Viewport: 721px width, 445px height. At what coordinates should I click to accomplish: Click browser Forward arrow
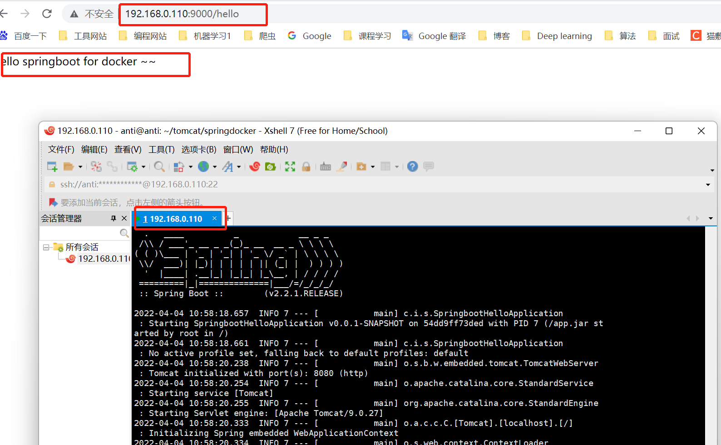point(25,14)
